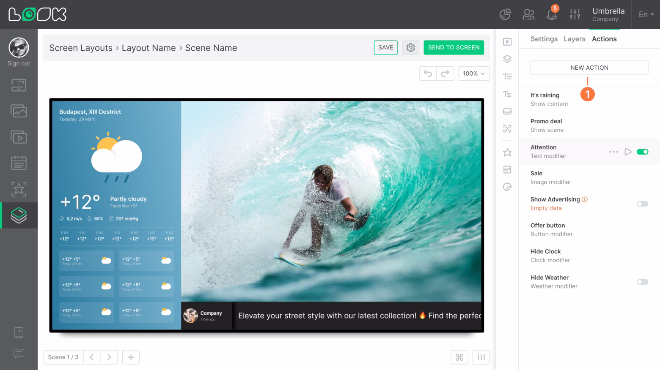Image resolution: width=660 pixels, height=370 pixels.
Task: Select the scan frame tool in tool strip
Action: 507,128
